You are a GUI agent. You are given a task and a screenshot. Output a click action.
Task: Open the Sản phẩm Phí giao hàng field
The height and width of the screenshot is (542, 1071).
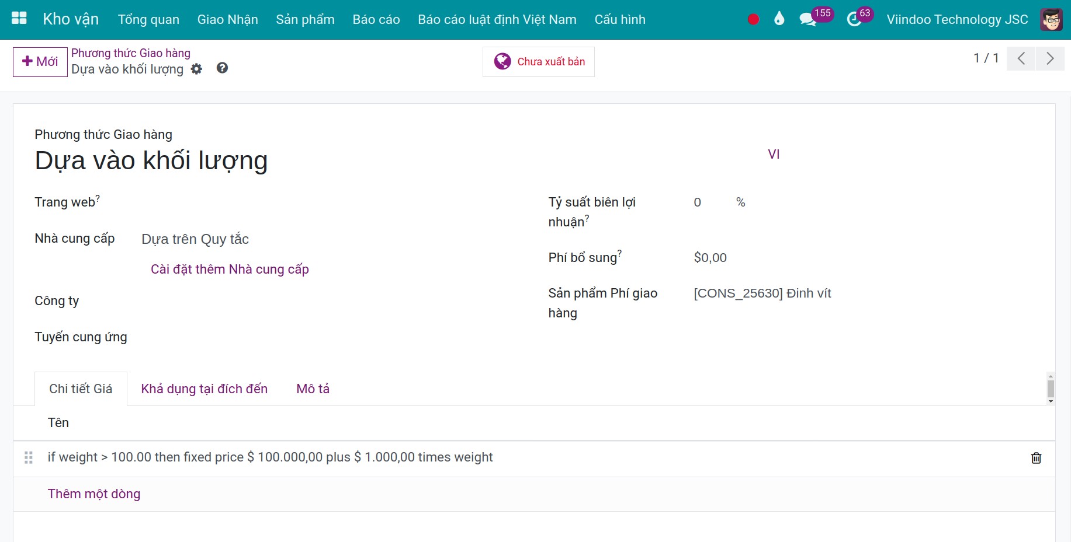(x=864, y=293)
